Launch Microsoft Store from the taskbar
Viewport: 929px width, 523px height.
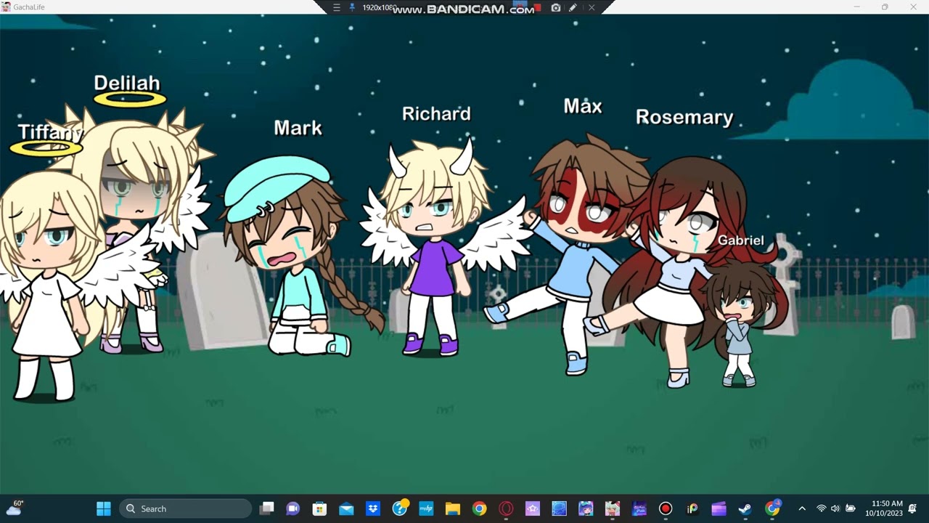pos(319,508)
